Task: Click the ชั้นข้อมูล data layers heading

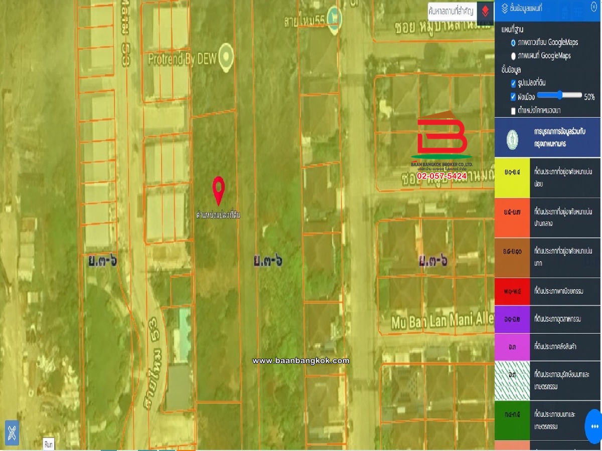Action: tap(511, 70)
